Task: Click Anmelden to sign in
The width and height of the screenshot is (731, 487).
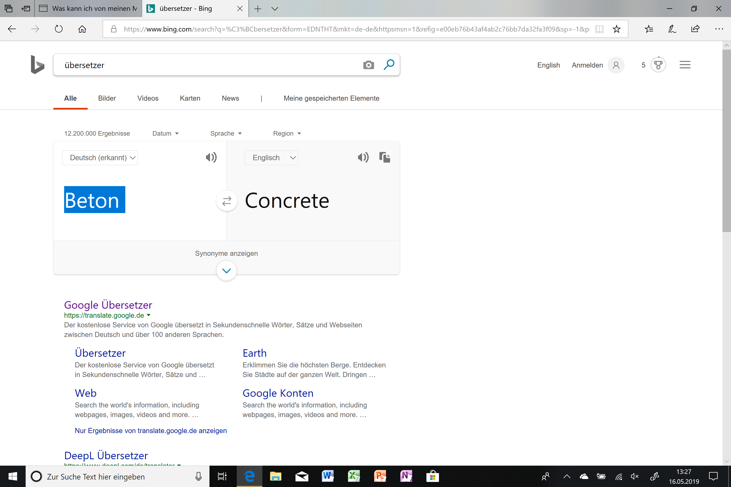Action: 587,65
